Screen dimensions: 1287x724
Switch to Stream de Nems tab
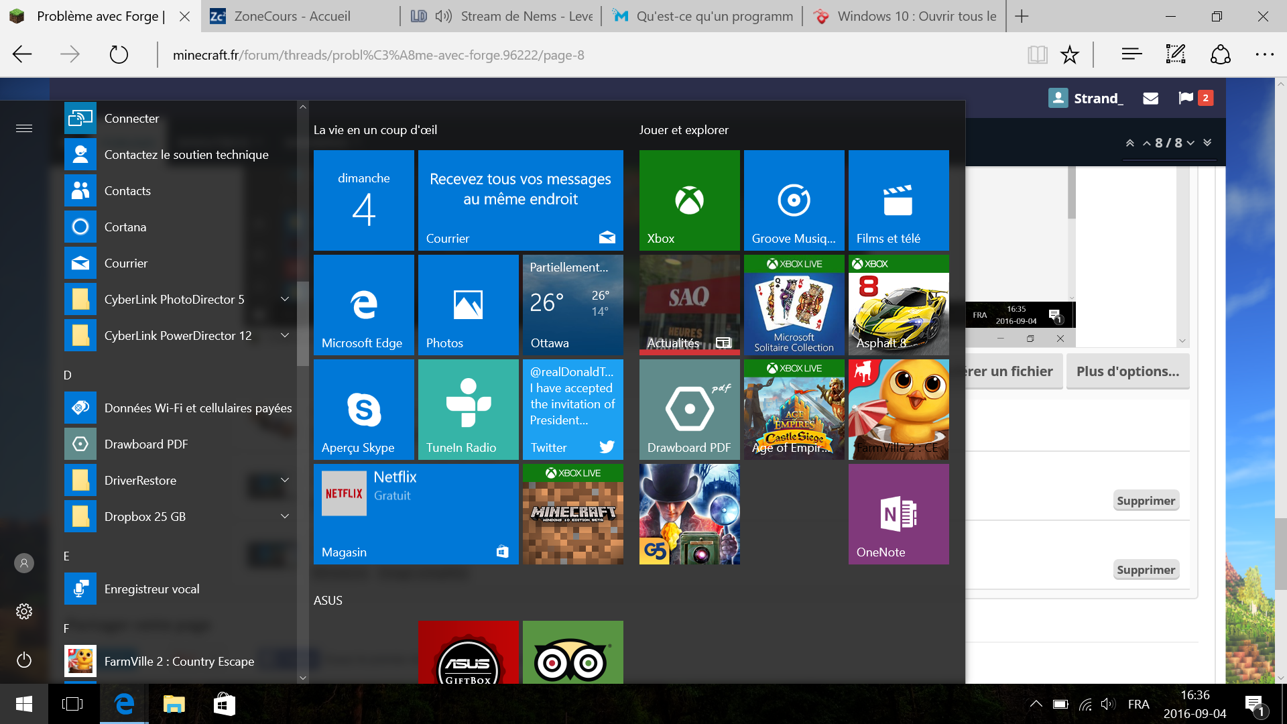[501, 16]
